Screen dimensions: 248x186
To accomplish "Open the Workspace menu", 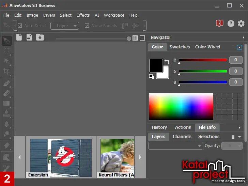I will pyautogui.click(x=114, y=15).
